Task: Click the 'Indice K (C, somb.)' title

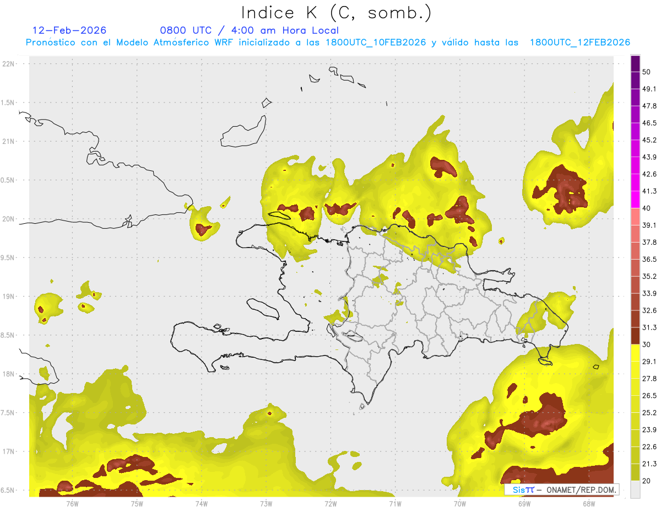Action: [x=337, y=13]
